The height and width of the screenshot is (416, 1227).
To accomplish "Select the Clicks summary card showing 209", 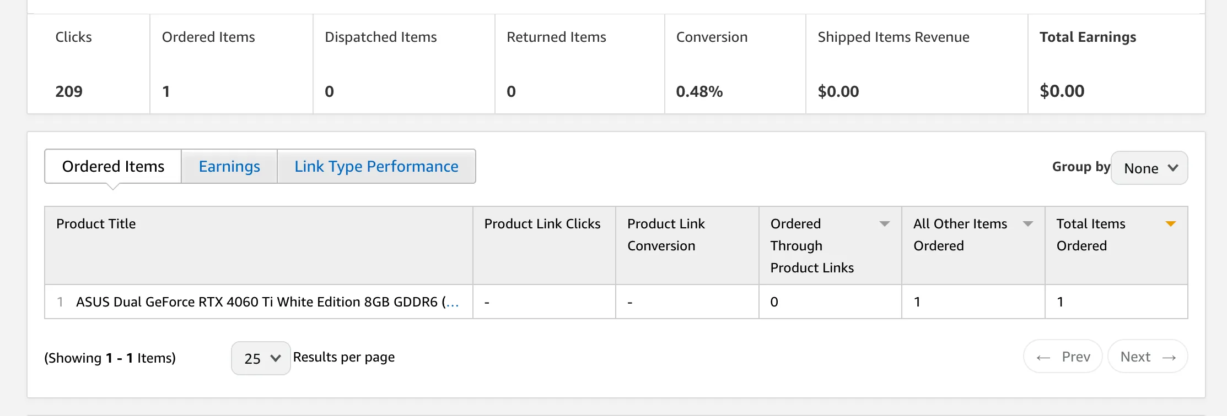I will click(88, 64).
